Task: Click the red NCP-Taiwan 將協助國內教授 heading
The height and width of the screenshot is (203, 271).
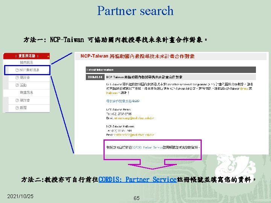Action: point(137,56)
